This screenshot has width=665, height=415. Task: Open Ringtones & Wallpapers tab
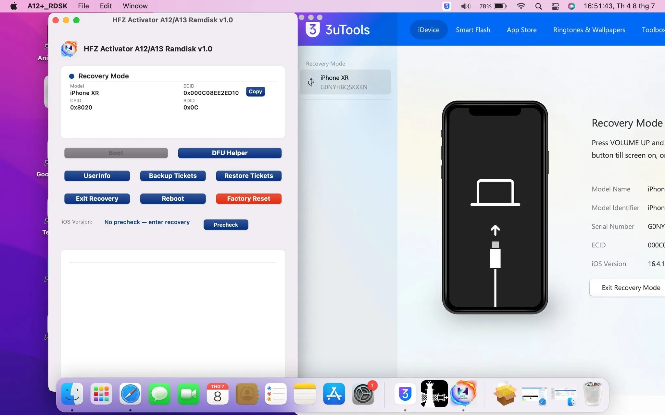589,30
